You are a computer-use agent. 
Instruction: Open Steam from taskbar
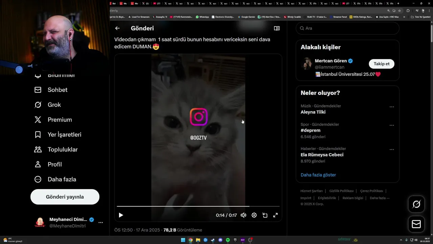(x=213, y=240)
